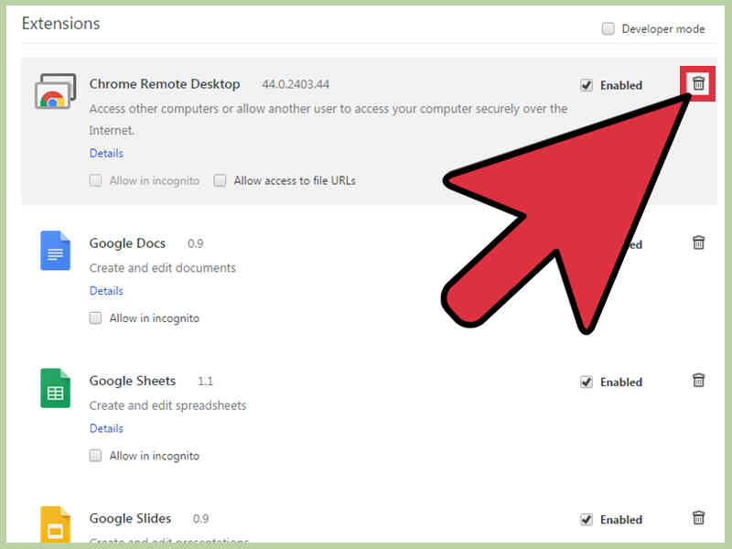
Task: Allow Google Docs in incognito
Action: [95, 318]
